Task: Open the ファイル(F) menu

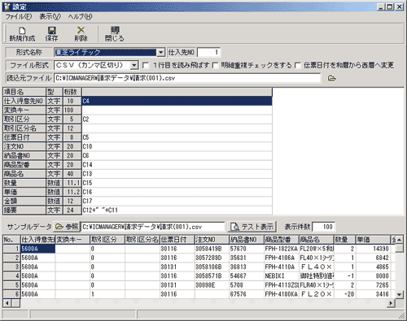Action: tap(19, 17)
